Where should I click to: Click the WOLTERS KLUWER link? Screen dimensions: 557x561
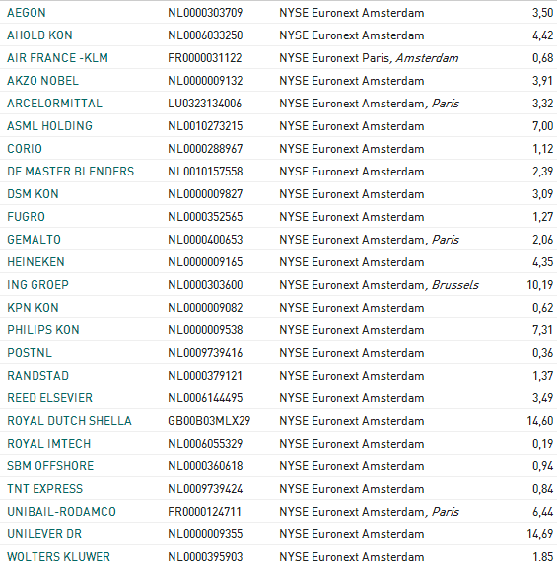[x=59, y=556]
